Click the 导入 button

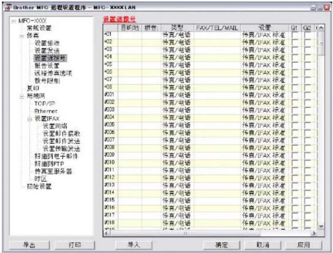click(134, 245)
